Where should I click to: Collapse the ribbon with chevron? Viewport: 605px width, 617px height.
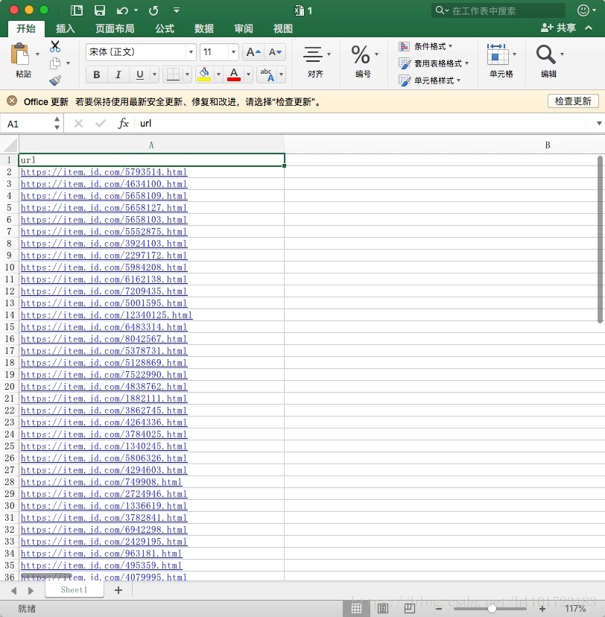point(589,28)
